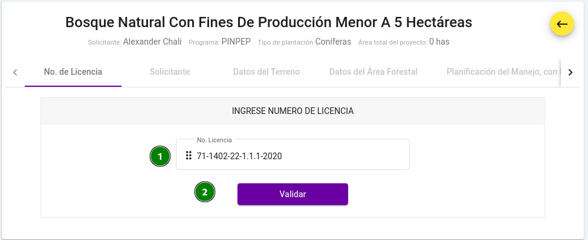Click the green step 1 badge
The width and height of the screenshot is (588, 240).
click(160, 156)
